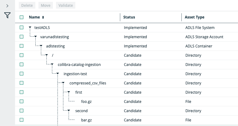Open the bar.gz file asset
The image size is (238, 126).
[x=86, y=120]
